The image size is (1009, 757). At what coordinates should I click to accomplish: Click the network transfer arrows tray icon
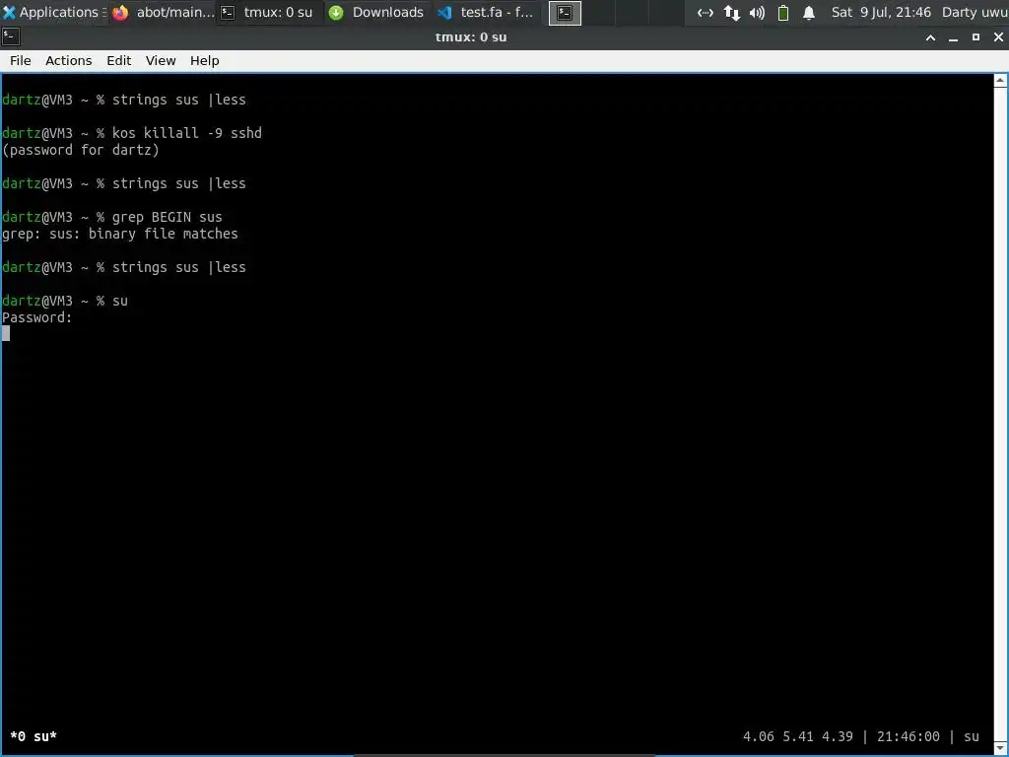click(x=732, y=12)
